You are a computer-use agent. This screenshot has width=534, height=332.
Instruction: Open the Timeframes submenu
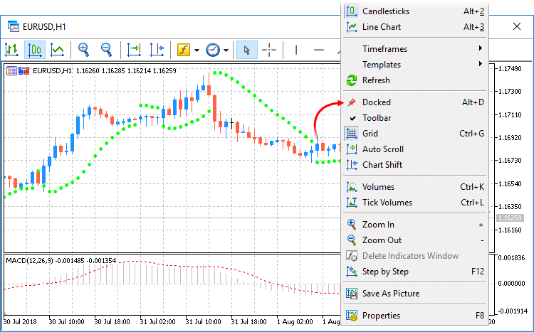(415, 49)
